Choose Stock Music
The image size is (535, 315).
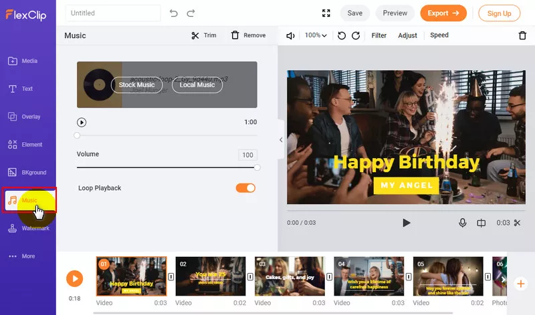click(x=137, y=85)
